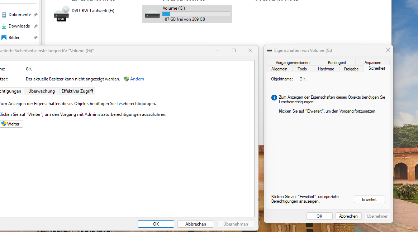Click the shield icon next to Ändern
This screenshot has height=232, width=418.
point(126,79)
